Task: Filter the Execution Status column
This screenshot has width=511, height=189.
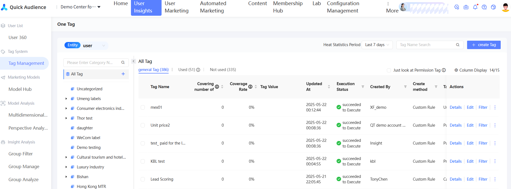Action: 363,87
